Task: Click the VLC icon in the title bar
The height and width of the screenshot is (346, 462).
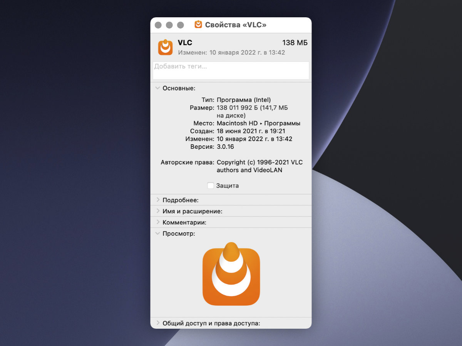Action: tap(198, 25)
